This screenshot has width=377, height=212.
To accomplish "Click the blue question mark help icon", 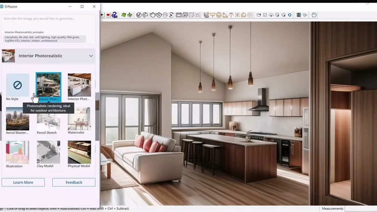I will point(115,15).
